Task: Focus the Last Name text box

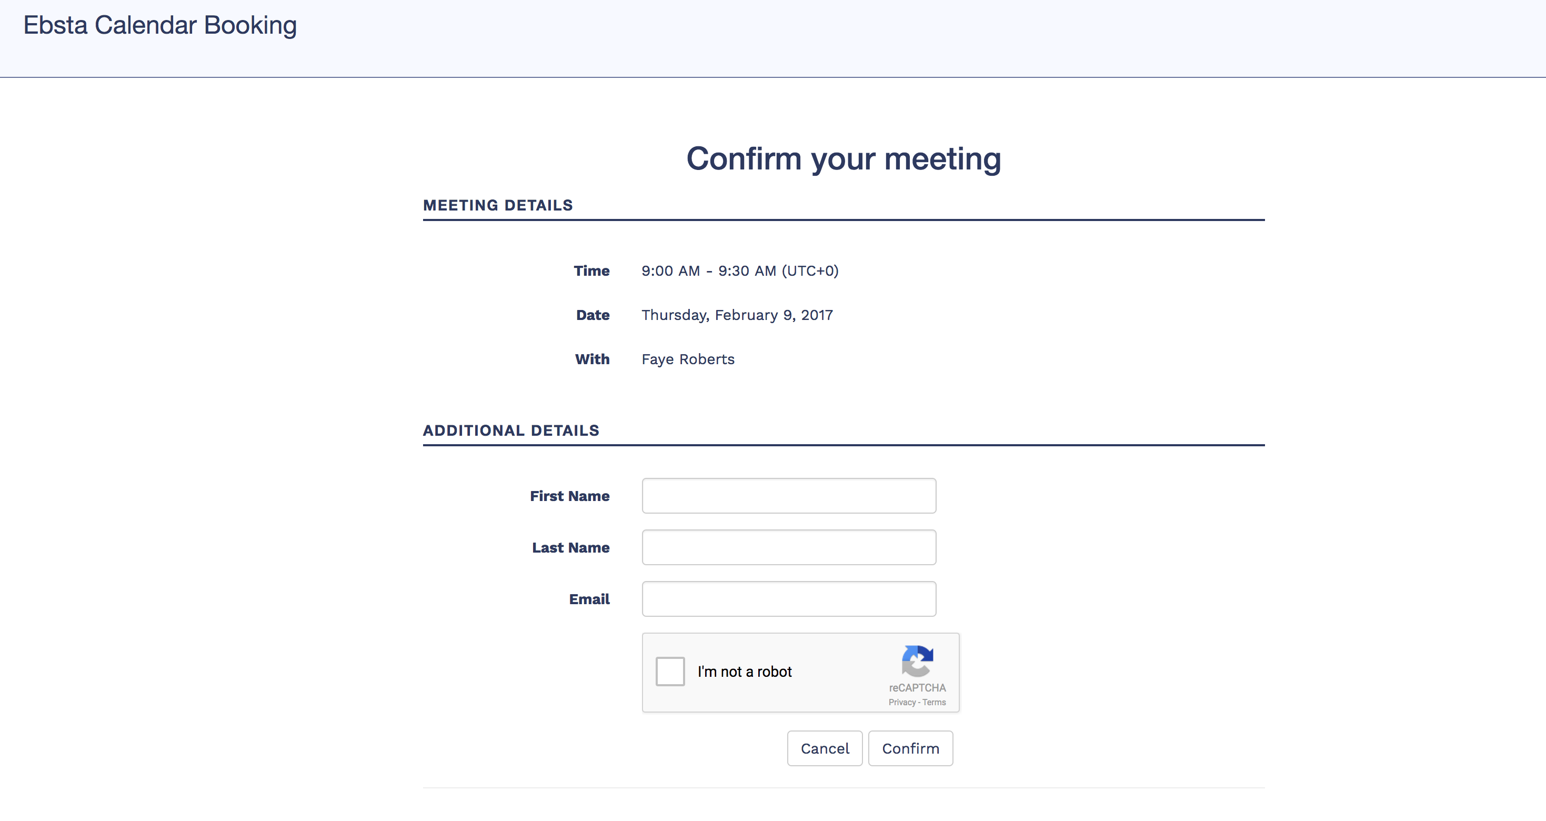Action: pos(789,547)
